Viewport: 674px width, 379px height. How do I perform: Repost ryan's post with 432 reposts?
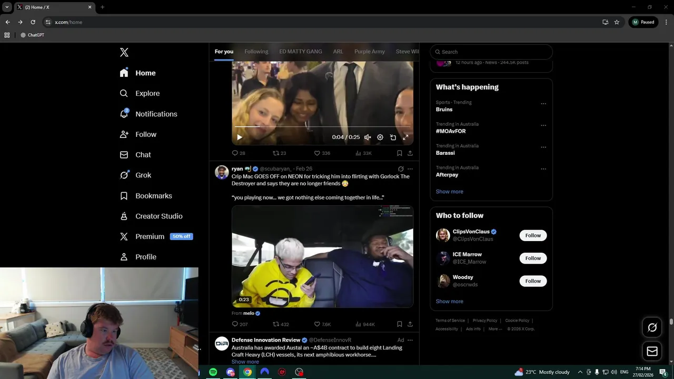point(281,324)
